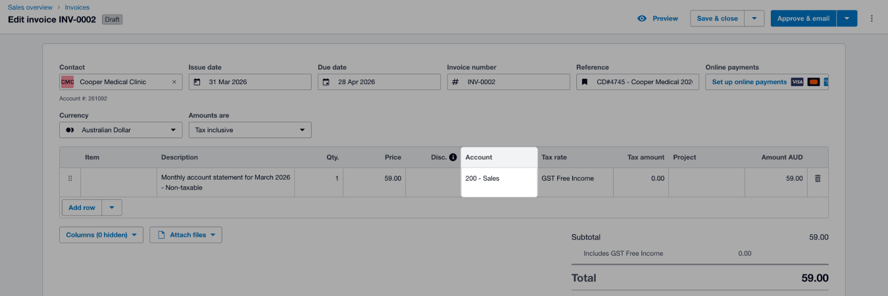
Task: Click the Issue date calendar icon
Action: tap(197, 82)
